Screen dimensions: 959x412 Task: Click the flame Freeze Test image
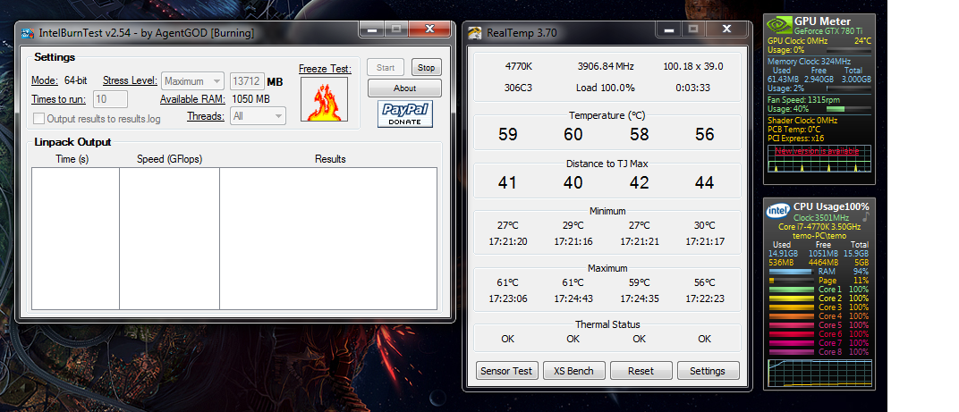pos(324,99)
